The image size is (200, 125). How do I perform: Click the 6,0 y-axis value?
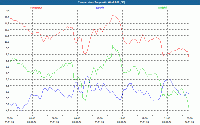pyautogui.click(x=8, y=92)
